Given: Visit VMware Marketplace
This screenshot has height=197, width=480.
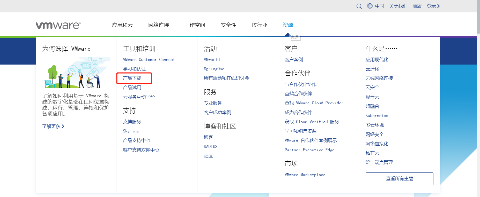Looking at the screenshot, I should (x=305, y=175).
